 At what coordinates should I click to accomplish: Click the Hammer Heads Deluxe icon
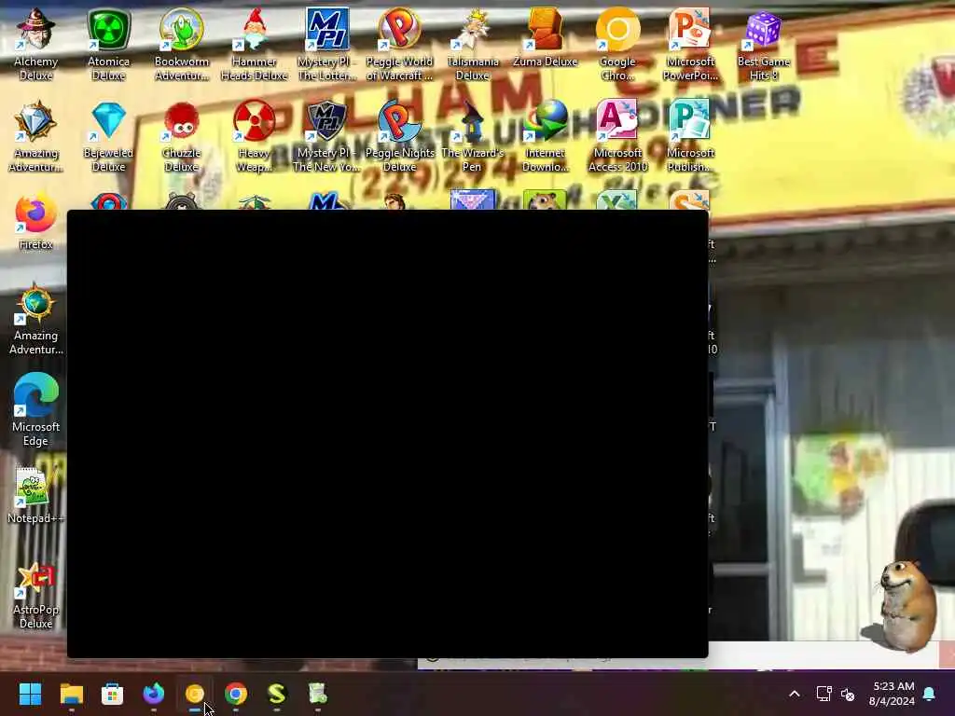[254, 44]
